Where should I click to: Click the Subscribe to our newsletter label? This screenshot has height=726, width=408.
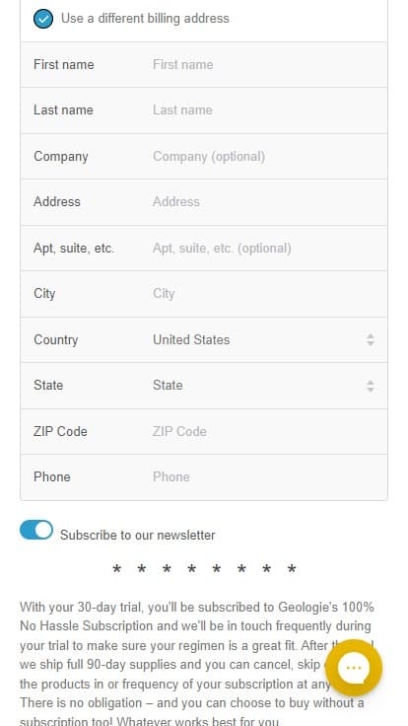click(137, 536)
